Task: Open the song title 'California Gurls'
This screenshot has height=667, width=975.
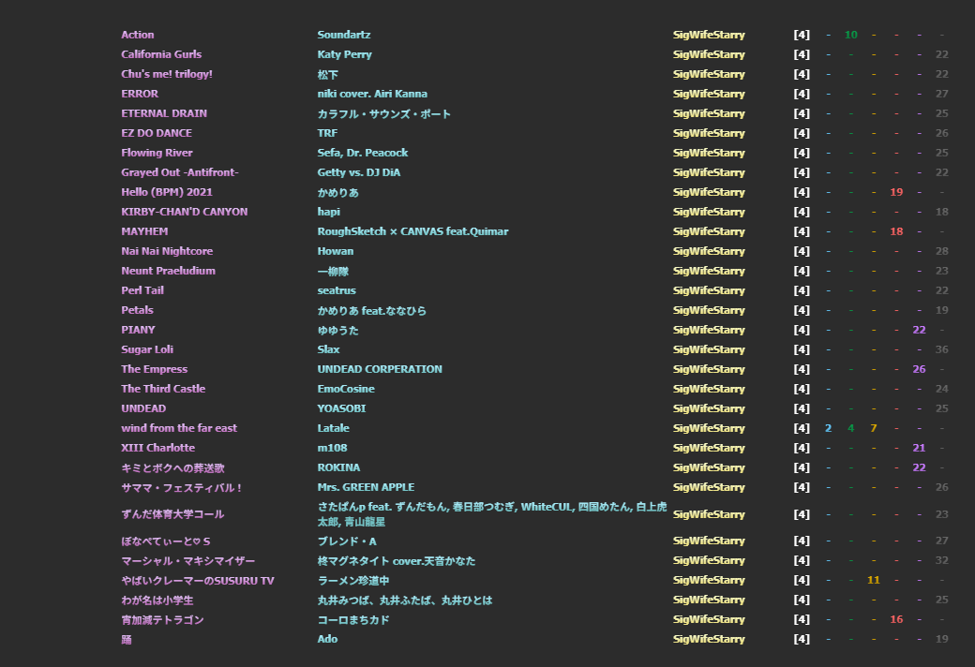Action: coord(161,54)
